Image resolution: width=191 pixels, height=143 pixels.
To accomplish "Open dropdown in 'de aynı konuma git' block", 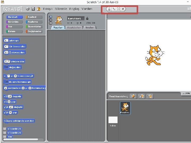I will click(6, 82).
